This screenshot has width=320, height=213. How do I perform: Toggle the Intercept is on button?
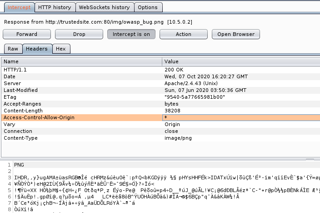(x=131, y=34)
